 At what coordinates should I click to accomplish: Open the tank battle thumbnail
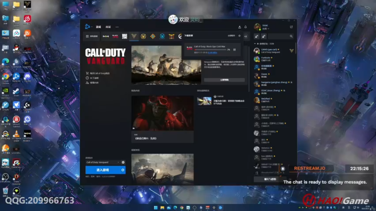coord(162,169)
